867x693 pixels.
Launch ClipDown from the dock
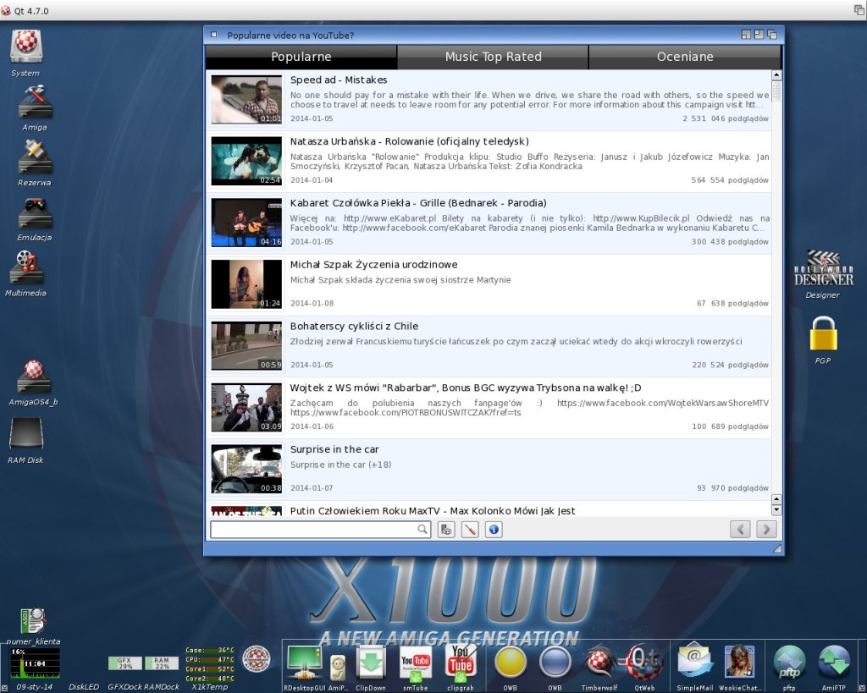click(371, 662)
